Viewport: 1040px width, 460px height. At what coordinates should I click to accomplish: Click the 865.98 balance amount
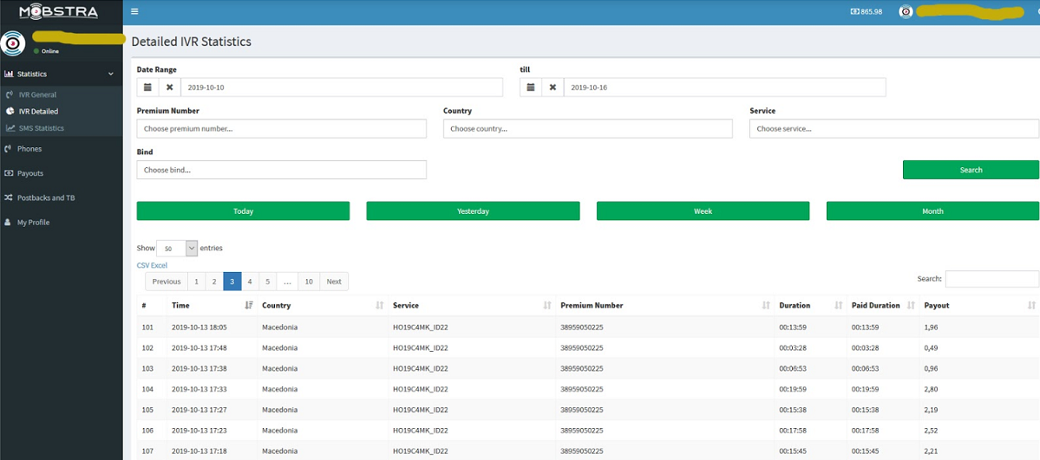(x=871, y=12)
